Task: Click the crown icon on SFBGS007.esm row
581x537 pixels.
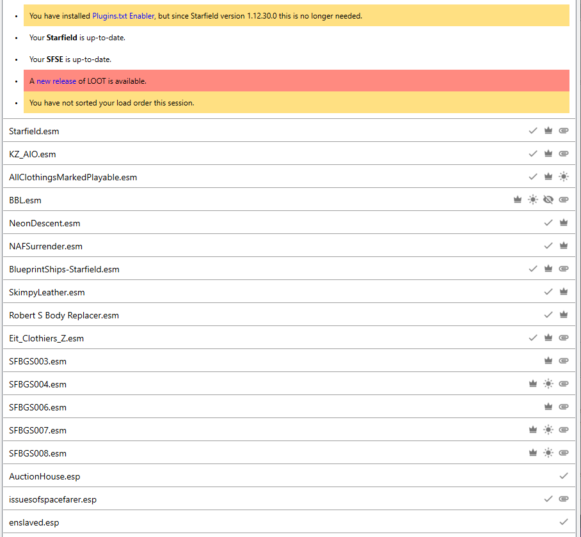Action: (532, 430)
